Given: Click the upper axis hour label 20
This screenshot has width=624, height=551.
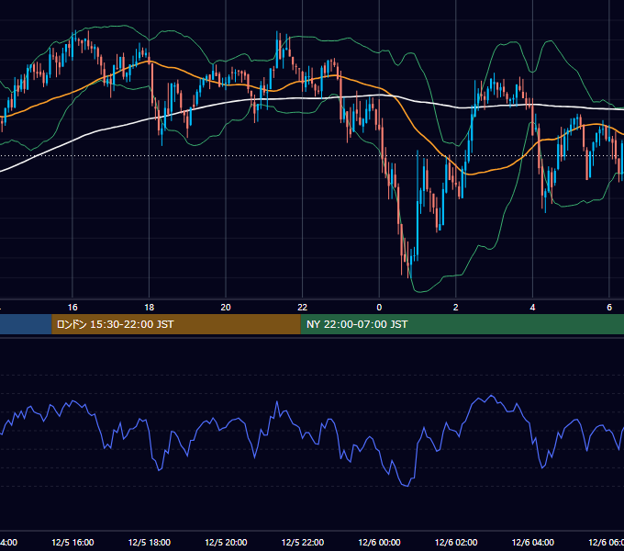Looking at the screenshot, I should (226, 307).
